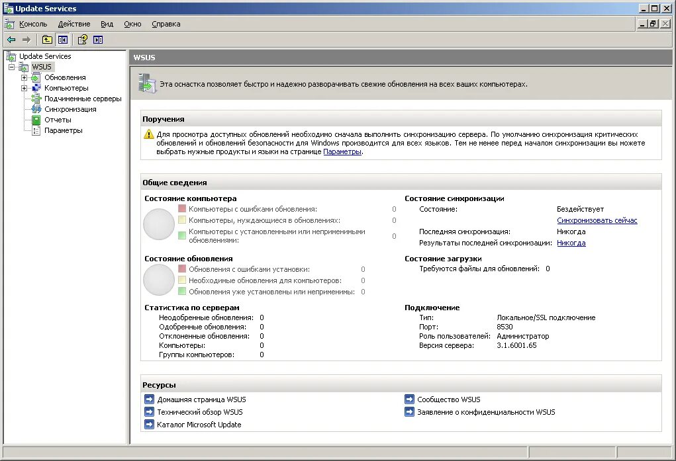The image size is (676, 461).
Task: Open the Технический обзор WSUS link
Action: pyautogui.click(x=199, y=412)
